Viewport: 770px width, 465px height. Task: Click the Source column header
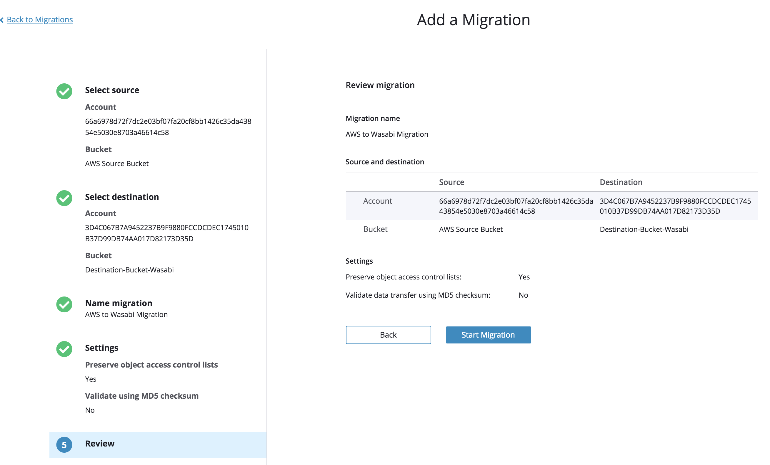[x=451, y=182]
